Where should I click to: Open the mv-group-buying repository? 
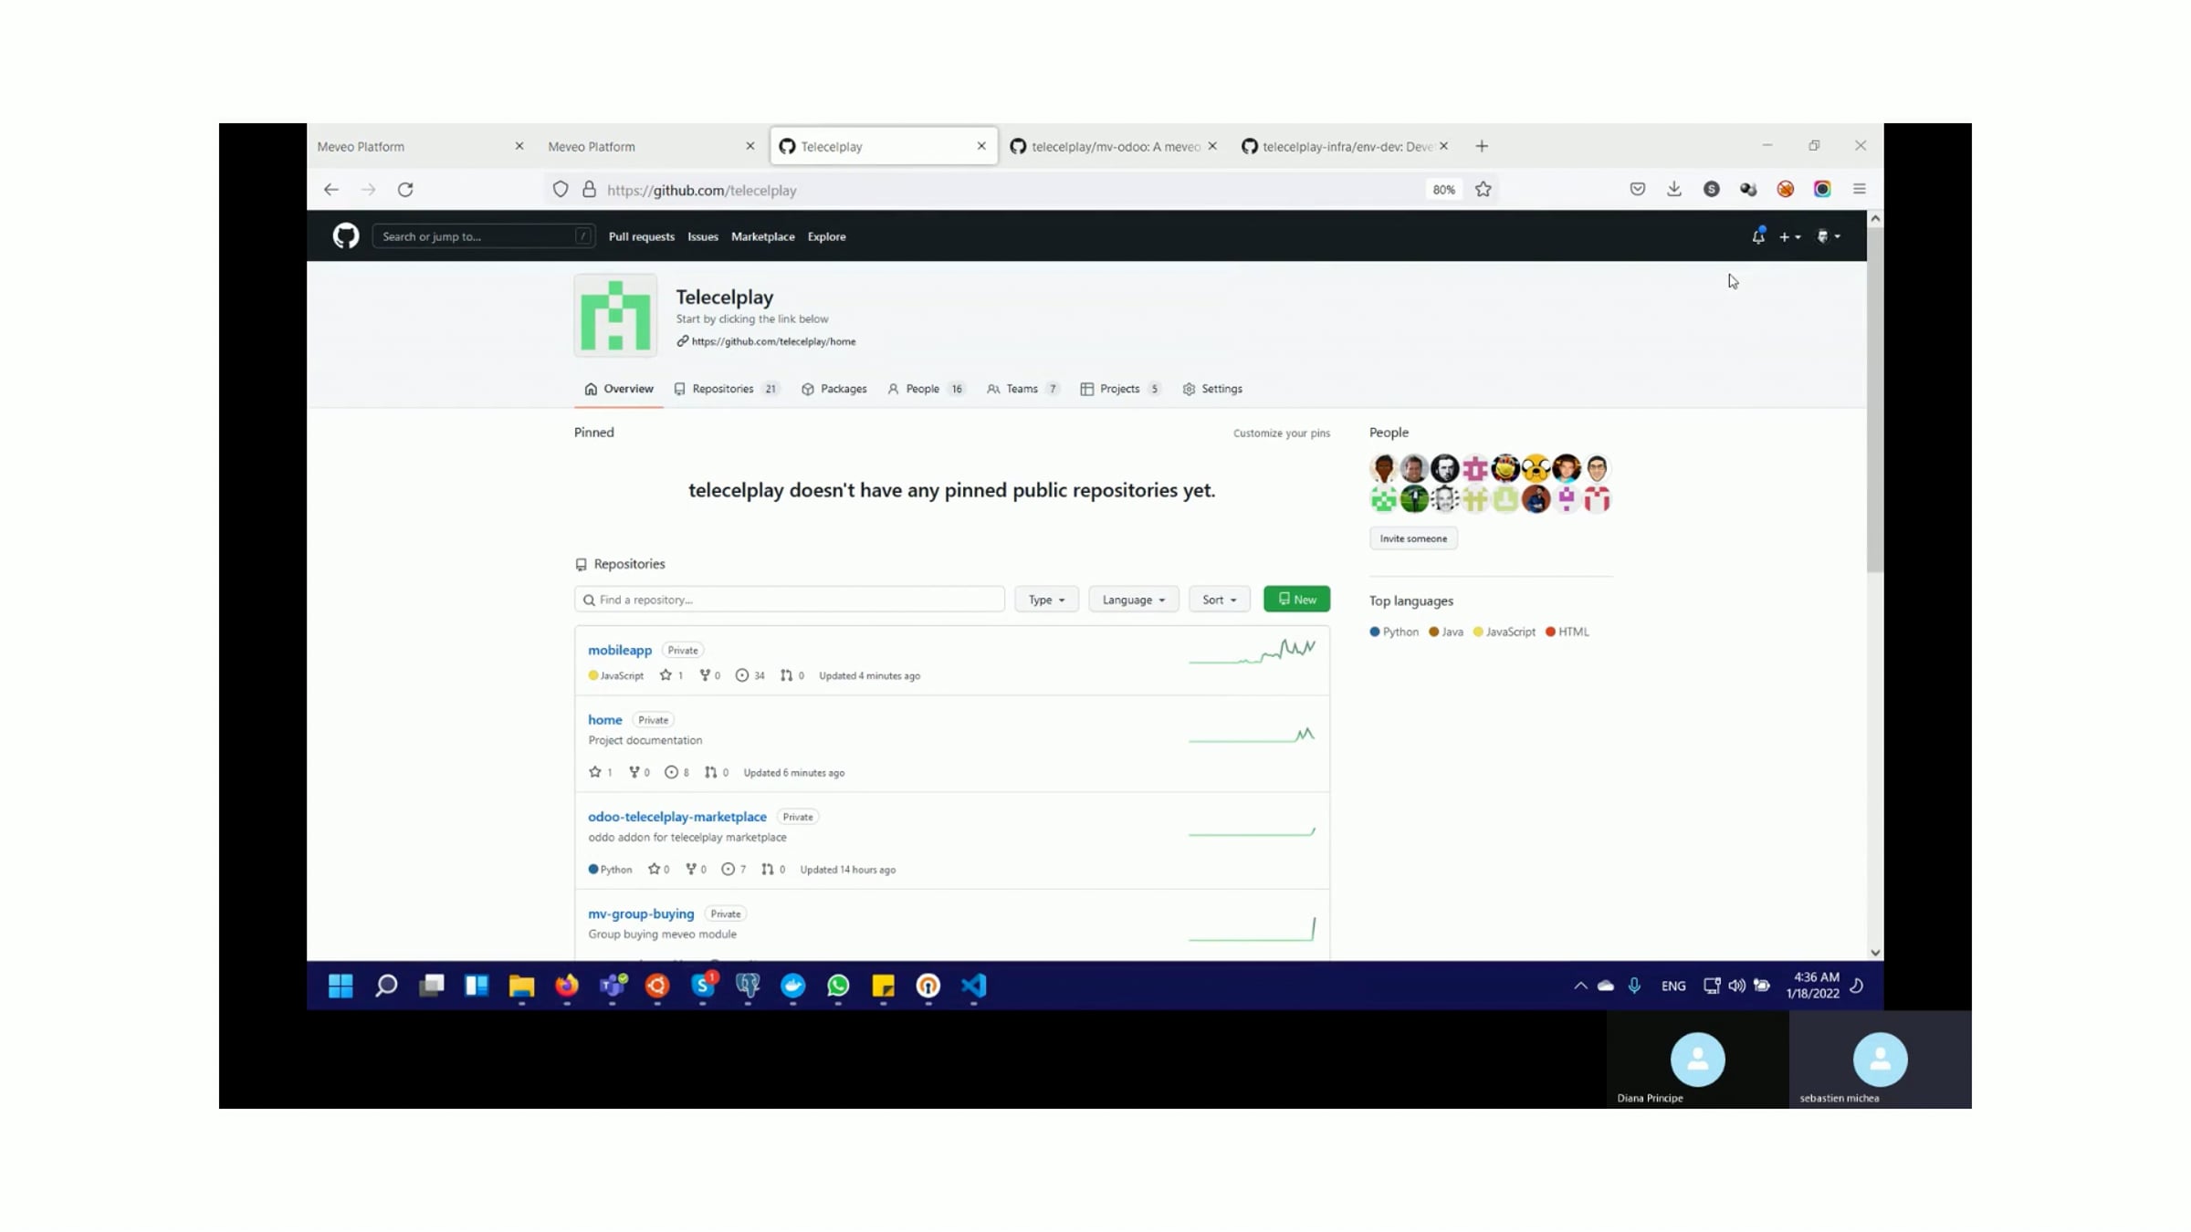[x=641, y=914]
